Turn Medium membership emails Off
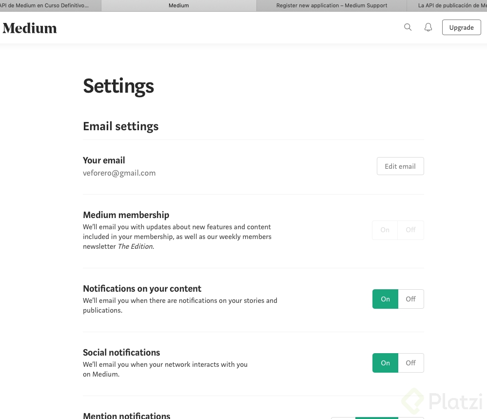The height and width of the screenshot is (419, 487). pyautogui.click(x=410, y=230)
